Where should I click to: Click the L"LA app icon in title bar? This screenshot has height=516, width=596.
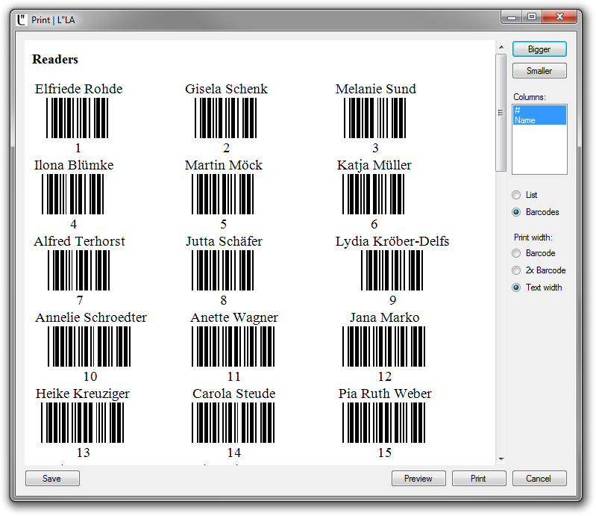(22, 19)
